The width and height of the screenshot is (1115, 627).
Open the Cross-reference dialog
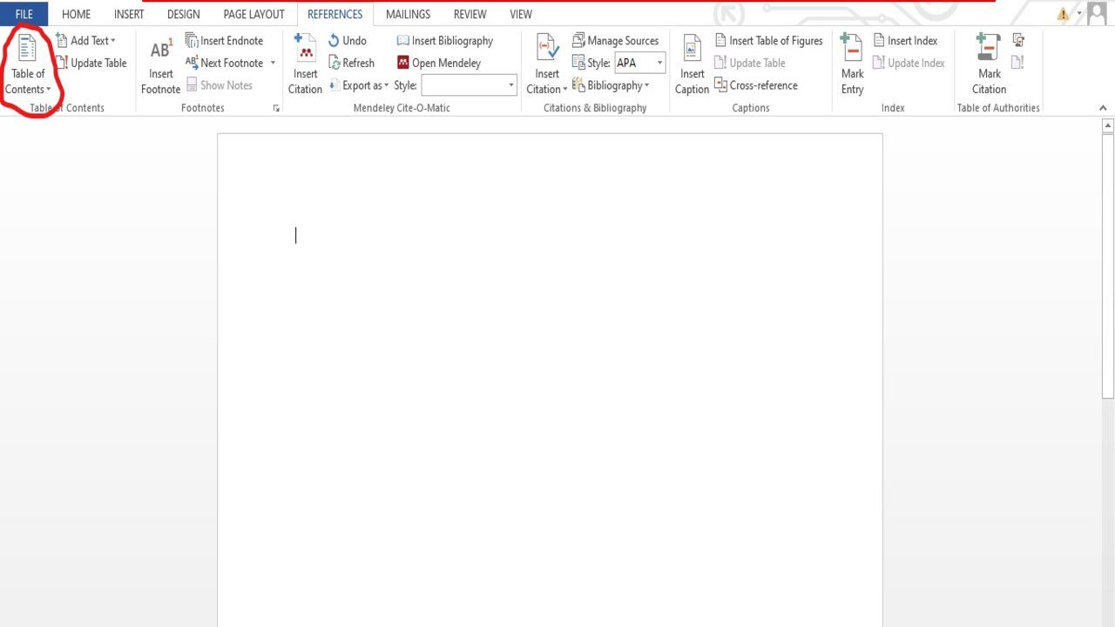point(756,85)
